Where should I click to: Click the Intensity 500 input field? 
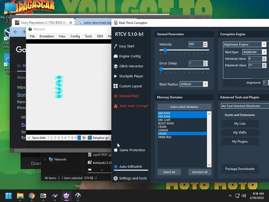point(196,44)
